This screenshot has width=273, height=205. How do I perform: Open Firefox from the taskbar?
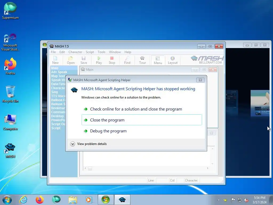click(40, 200)
